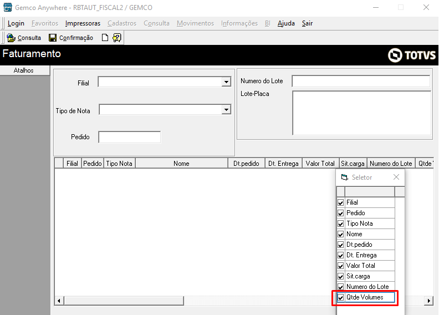
Task: Open the Login menu
Action: coord(16,23)
